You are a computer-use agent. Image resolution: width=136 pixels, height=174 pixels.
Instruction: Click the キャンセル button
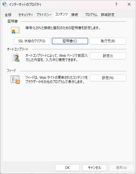pyautogui.click(x=95, y=168)
